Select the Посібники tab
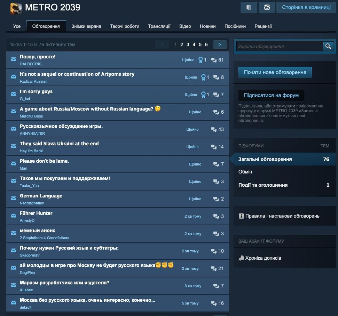The height and width of the screenshot is (316, 338). coord(235,26)
